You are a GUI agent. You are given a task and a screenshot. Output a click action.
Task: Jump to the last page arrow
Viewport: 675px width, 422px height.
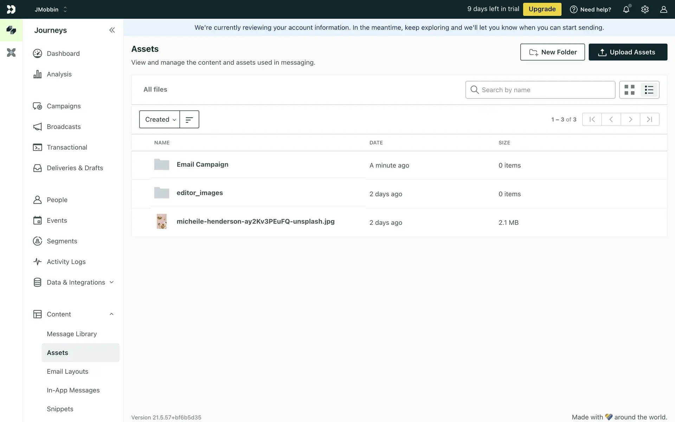click(x=649, y=120)
